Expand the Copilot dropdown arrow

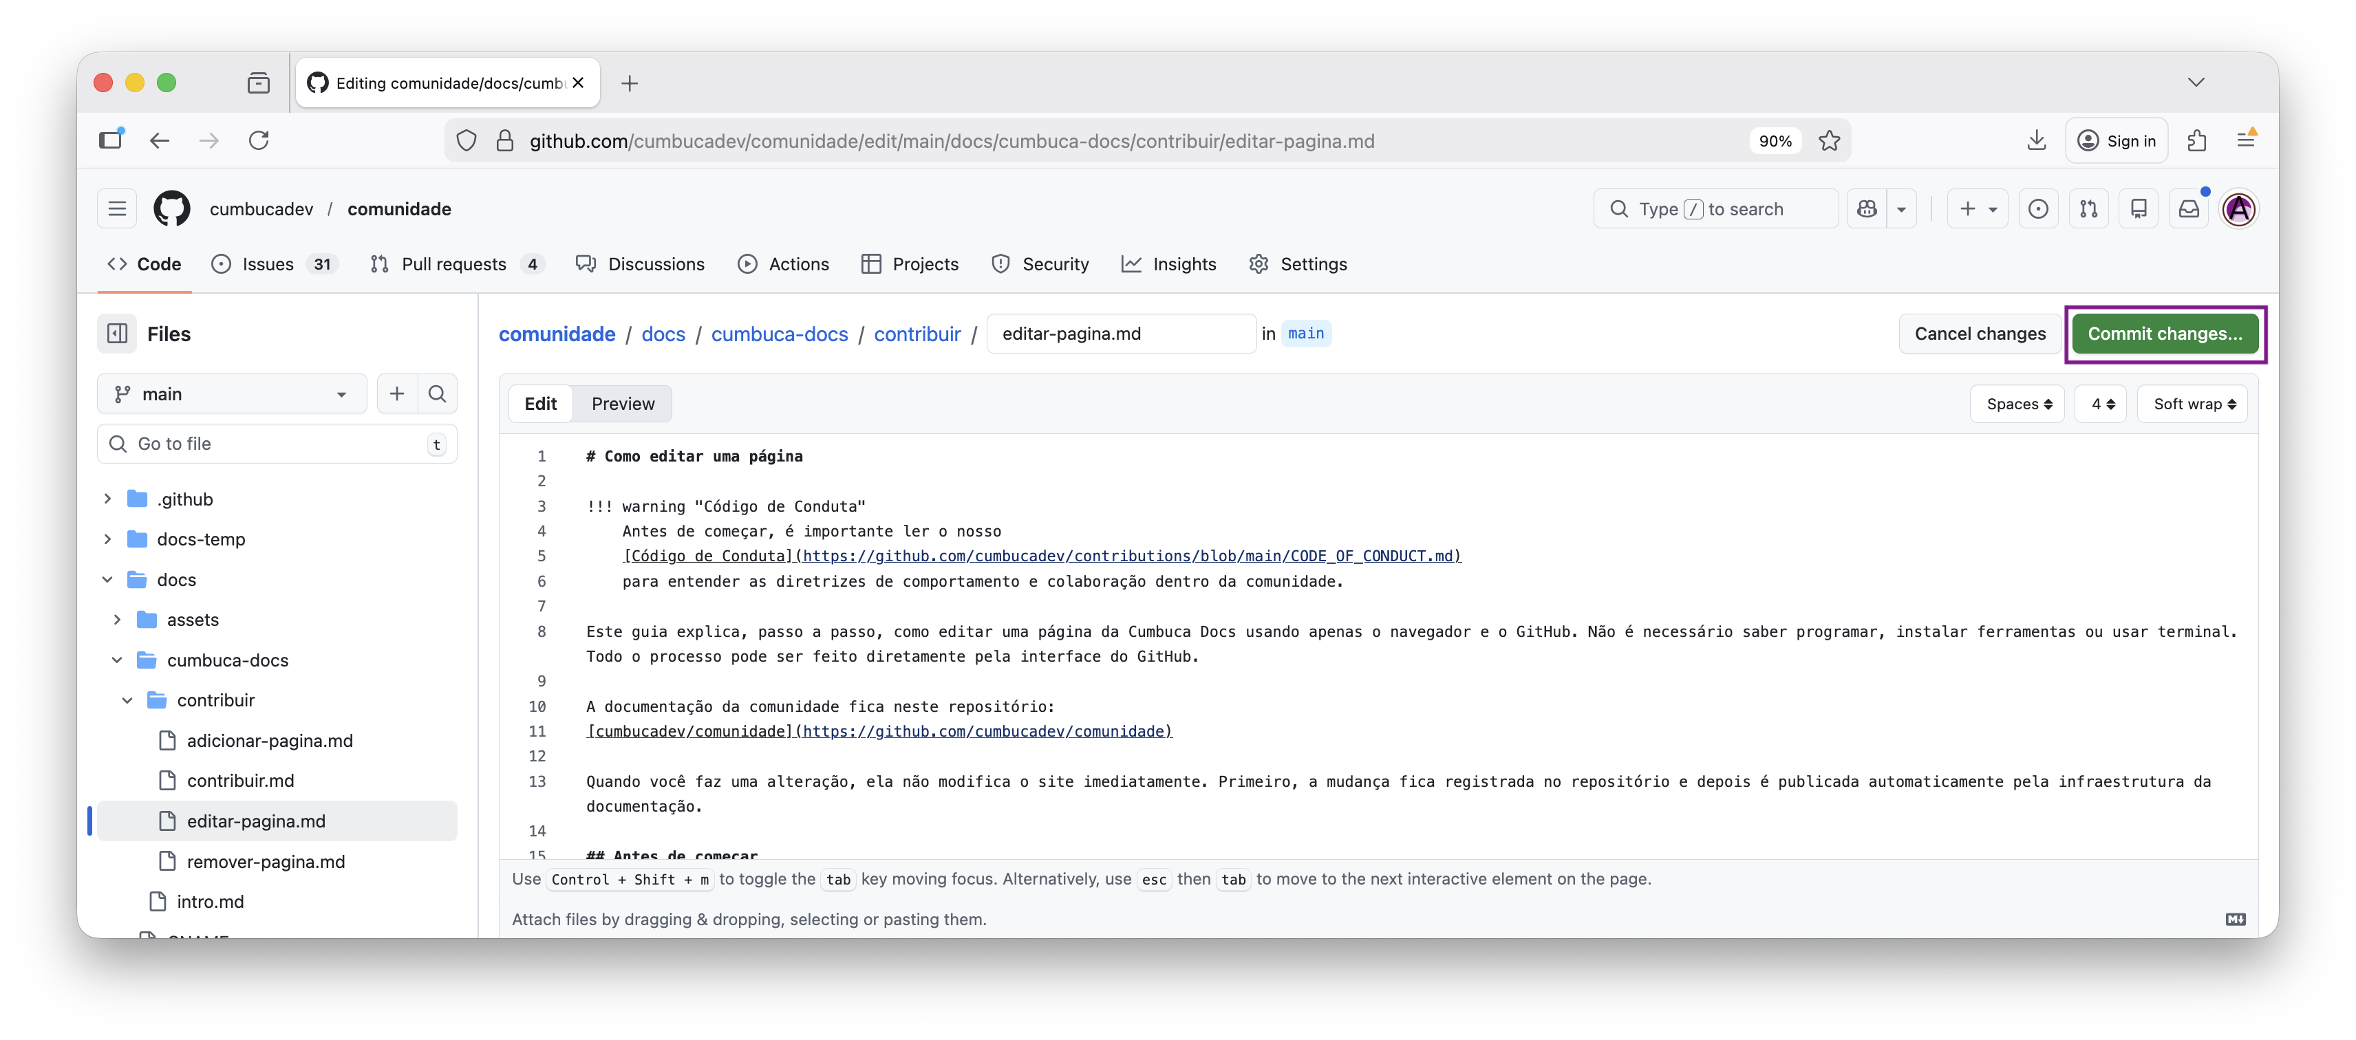(1901, 208)
